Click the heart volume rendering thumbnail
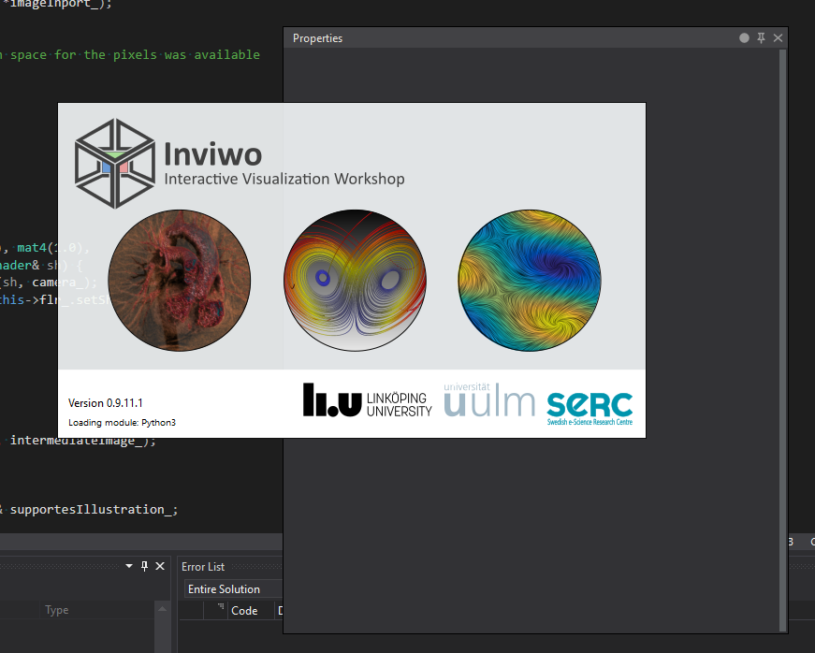Image resolution: width=815 pixels, height=653 pixels. (x=180, y=281)
